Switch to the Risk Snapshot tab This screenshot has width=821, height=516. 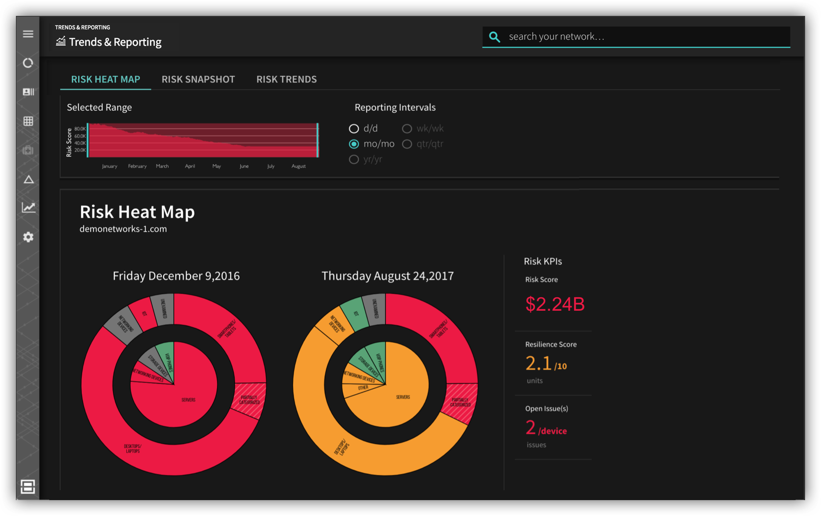tap(198, 80)
